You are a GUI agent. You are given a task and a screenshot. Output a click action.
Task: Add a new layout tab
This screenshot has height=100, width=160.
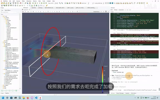(31, 10)
